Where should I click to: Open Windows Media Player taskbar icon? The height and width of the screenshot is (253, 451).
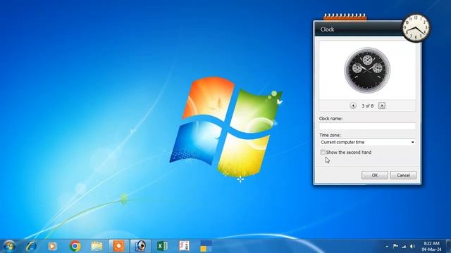[52, 246]
